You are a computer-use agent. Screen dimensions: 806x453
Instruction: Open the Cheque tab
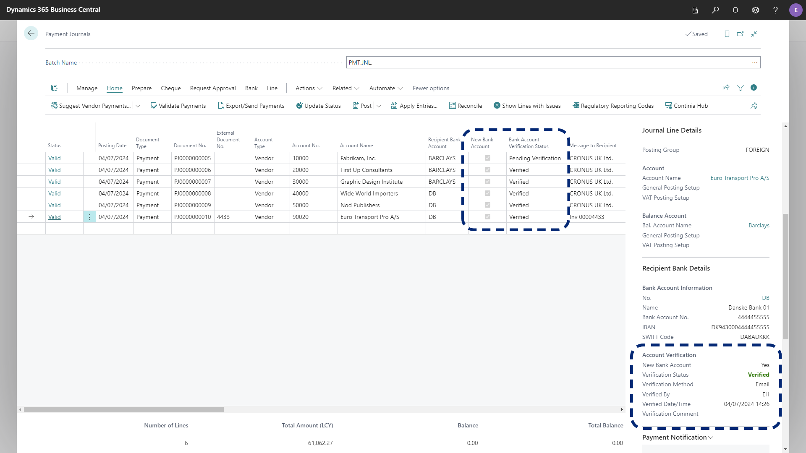[x=171, y=88]
